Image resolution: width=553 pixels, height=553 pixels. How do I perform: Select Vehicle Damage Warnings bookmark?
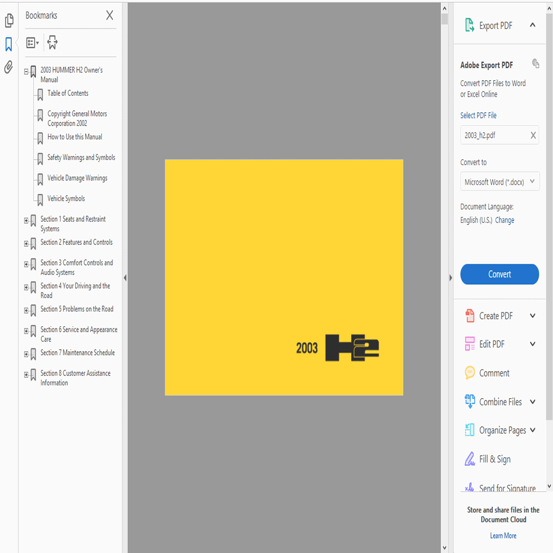77,178
